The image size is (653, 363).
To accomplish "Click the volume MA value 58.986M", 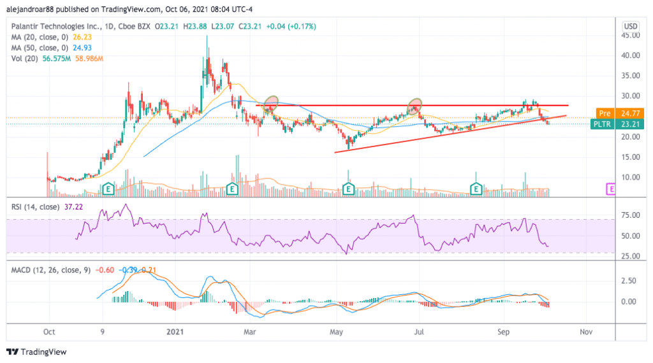I will tap(89, 59).
